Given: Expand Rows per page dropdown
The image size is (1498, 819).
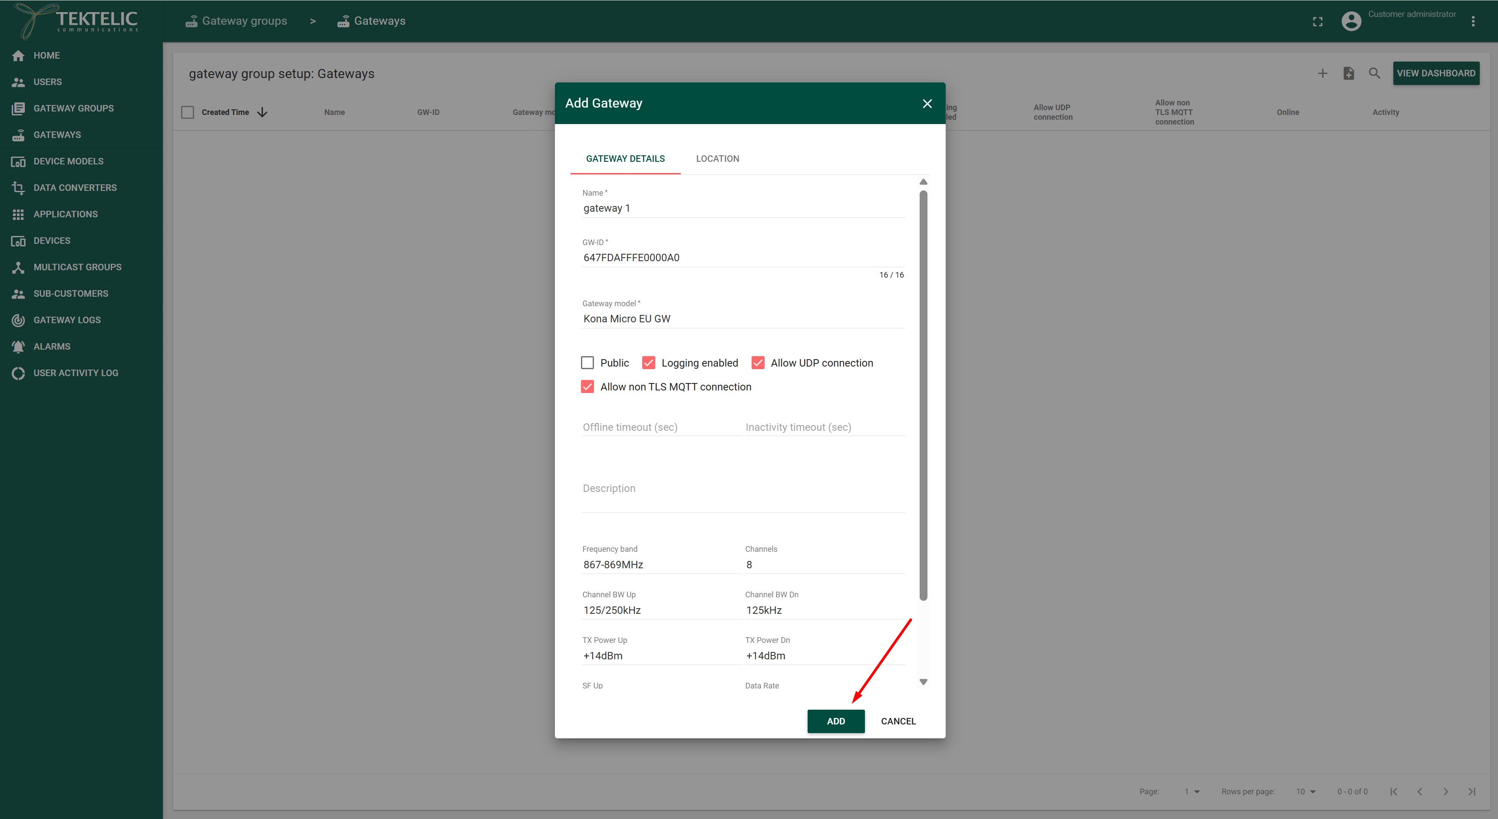Looking at the screenshot, I should [1306, 792].
